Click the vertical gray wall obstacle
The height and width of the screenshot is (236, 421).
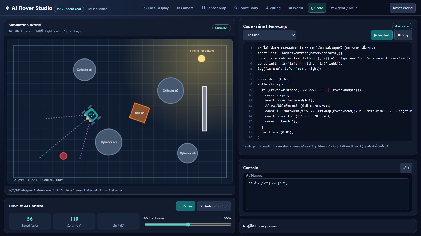pos(204,109)
